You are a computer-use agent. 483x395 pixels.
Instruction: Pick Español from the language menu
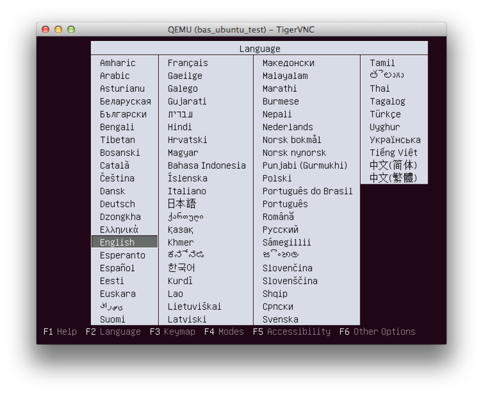tap(117, 268)
